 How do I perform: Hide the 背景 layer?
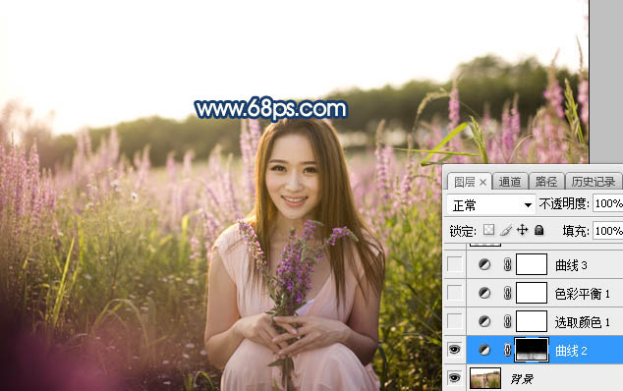(455, 378)
